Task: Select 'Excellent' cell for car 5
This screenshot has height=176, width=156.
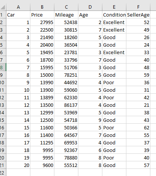Action: coord(114,52)
